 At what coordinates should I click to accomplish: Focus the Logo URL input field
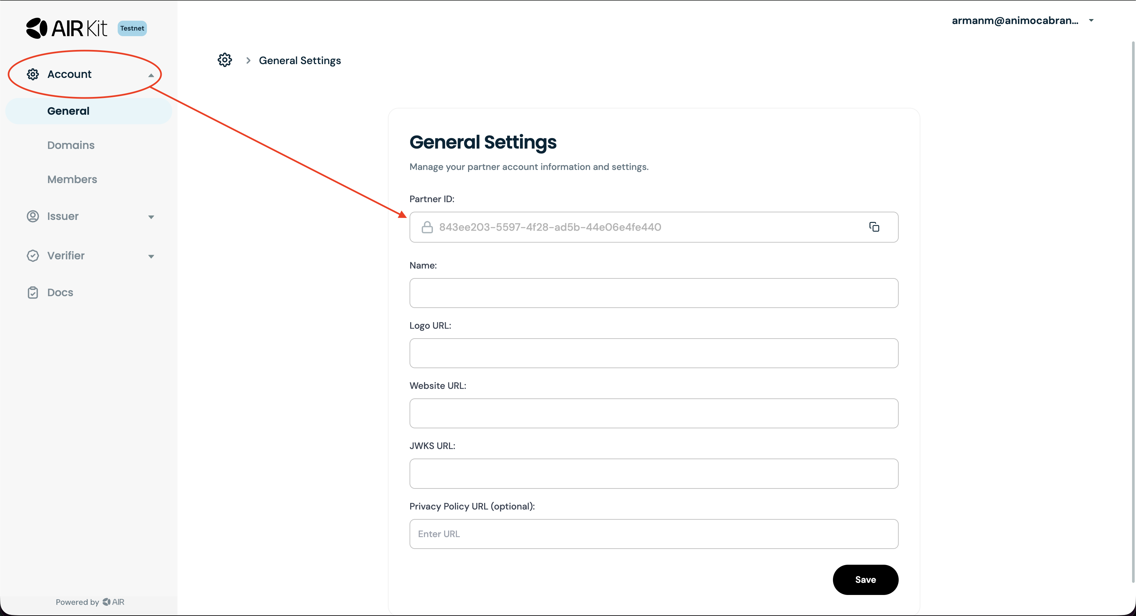pos(653,353)
